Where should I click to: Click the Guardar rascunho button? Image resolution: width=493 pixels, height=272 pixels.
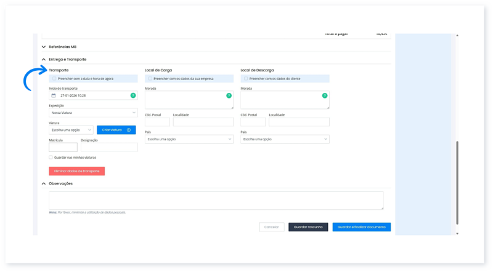[308, 227]
